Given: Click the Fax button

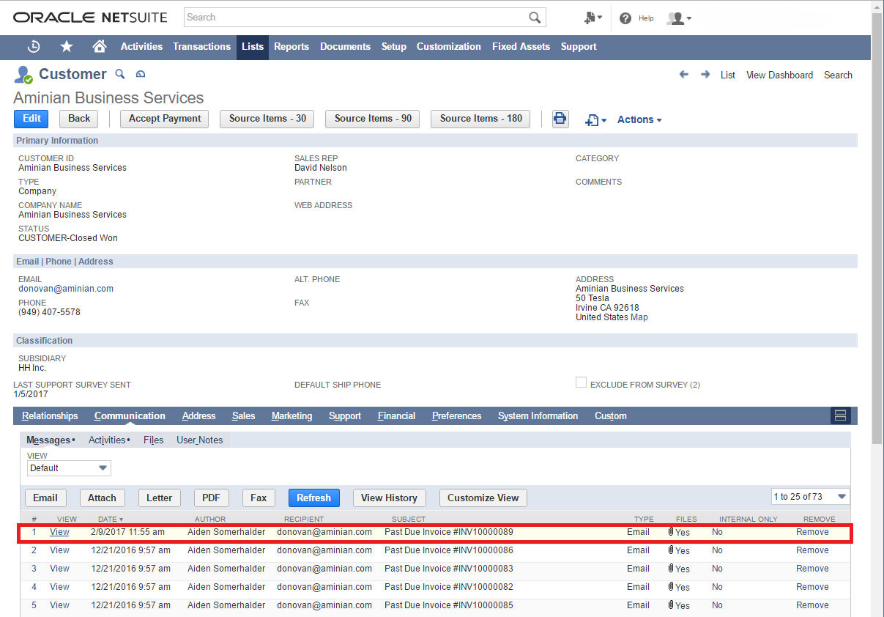Looking at the screenshot, I should (259, 498).
